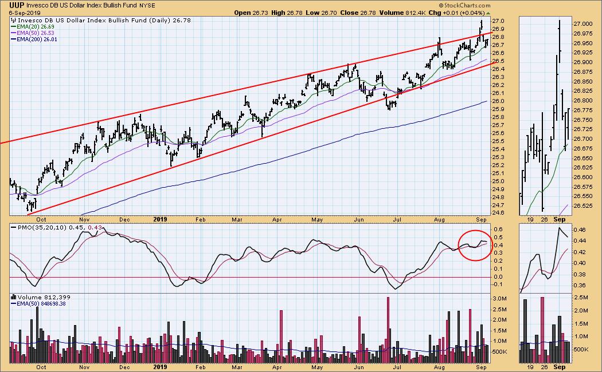Click the bold UUP ticker symbol
The width and height of the screenshot is (602, 372).
coord(17,5)
